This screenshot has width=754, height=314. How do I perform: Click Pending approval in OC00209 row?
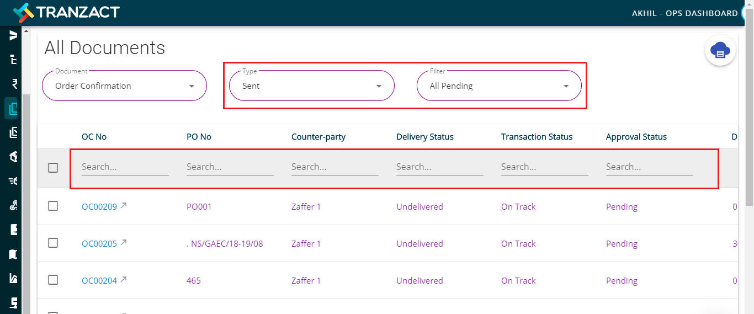622,207
